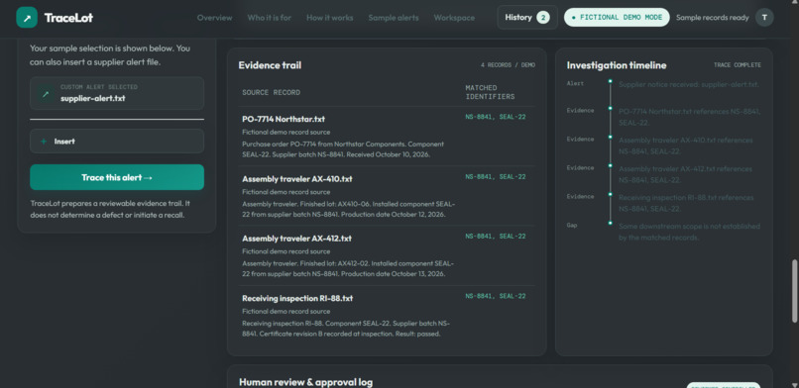The width and height of the screenshot is (799, 388).
Task: Click the custom alert file arrow icon
Action: click(46, 94)
